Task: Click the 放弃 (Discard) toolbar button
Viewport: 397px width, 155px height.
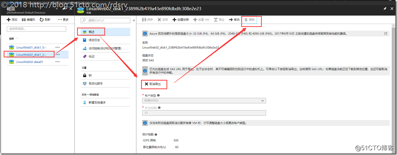Action: pyautogui.click(x=163, y=20)
